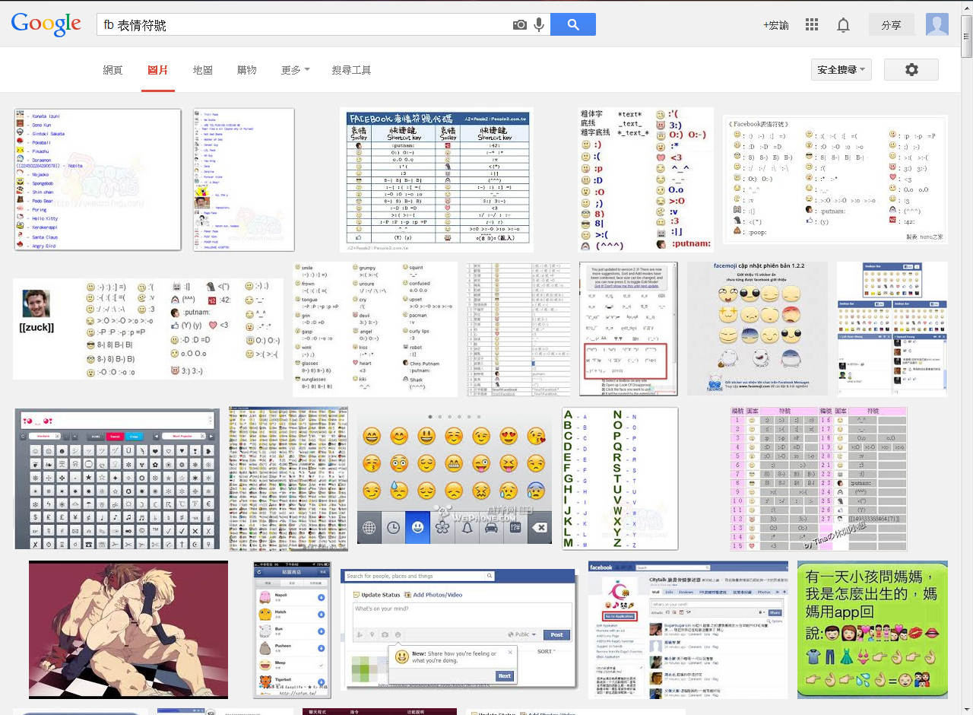Screen dimensions: 973x715
Task: Expand the 安全搜尋 dropdown
Action: 841,70
